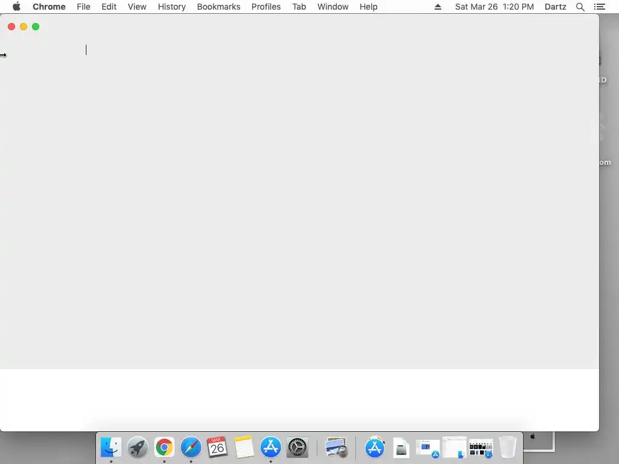This screenshot has height=464, width=619.
Task: Open Spotlight search magnifier
Action: (x=580, y=7)
